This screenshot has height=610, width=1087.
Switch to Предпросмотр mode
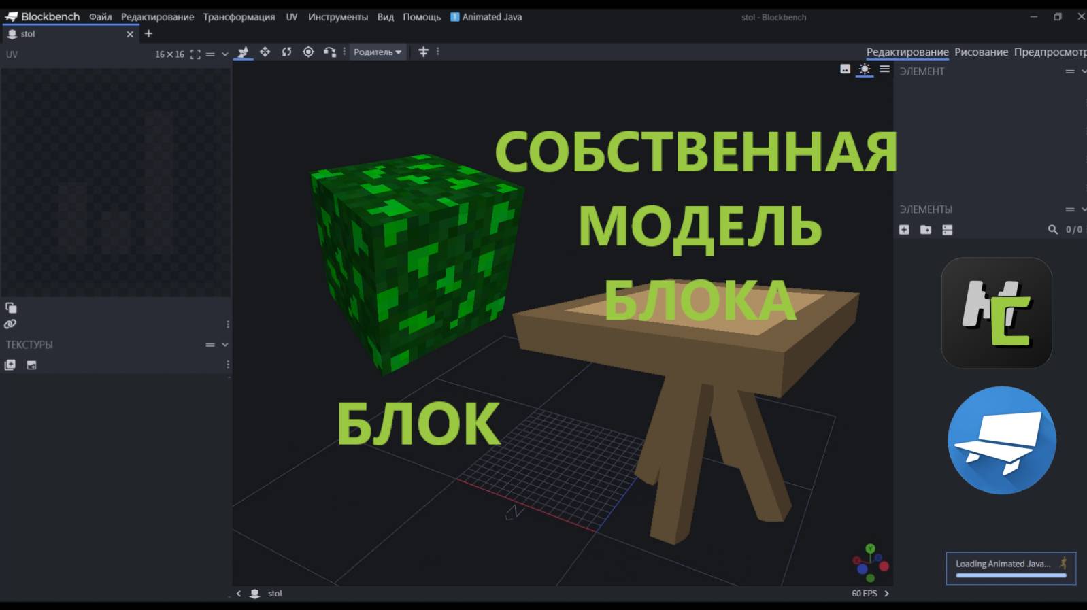(1050, 52)
